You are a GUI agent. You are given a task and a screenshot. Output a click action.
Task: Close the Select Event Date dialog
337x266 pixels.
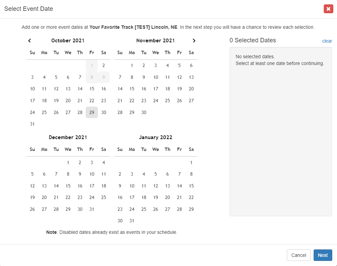click(328, 9)
